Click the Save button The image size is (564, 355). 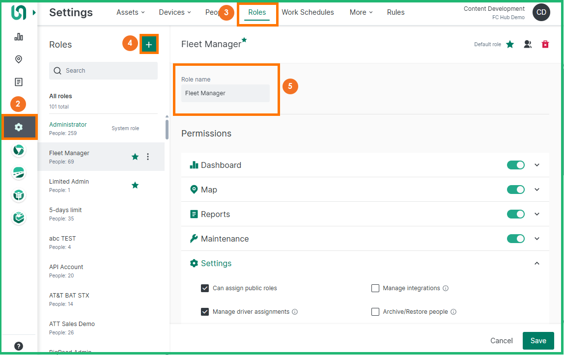(x=538, y=341)
